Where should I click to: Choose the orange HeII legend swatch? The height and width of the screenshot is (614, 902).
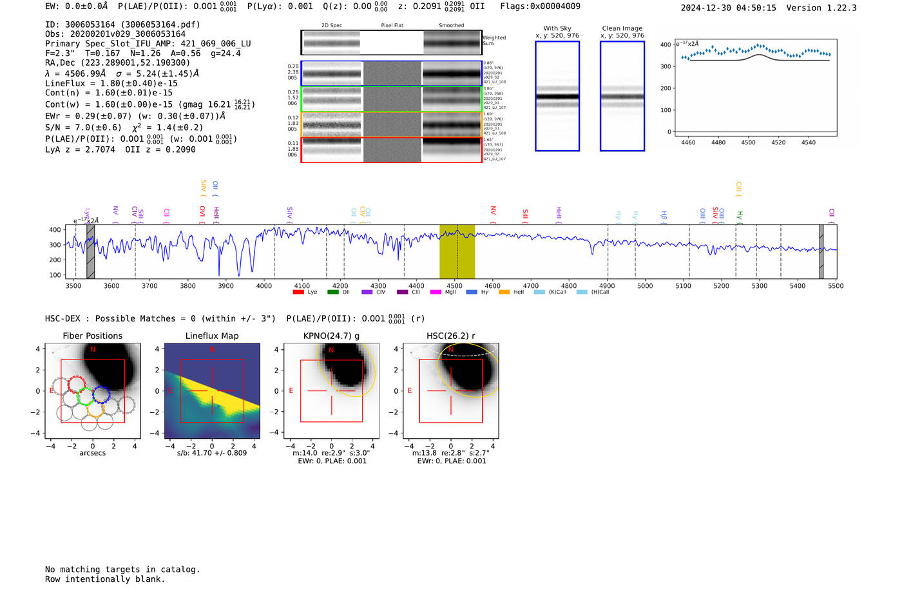pyautogui.click(x=504, y=292)
